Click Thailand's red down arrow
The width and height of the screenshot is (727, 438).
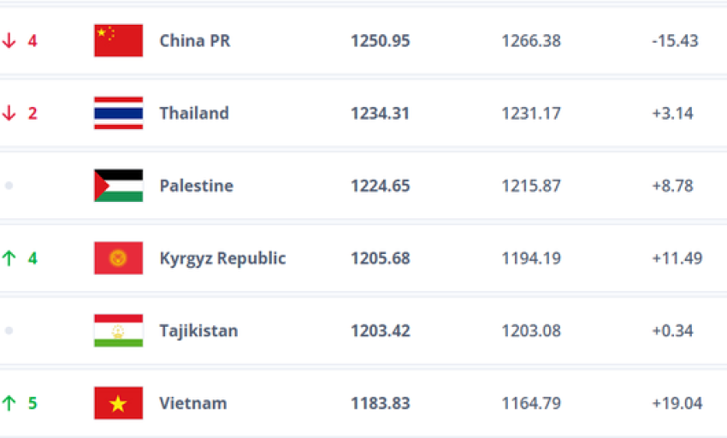(x=9, y=113)
